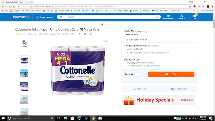Share product on Facebook icon
This screenshot has width=215, height=121.
(x=80, y=34)
